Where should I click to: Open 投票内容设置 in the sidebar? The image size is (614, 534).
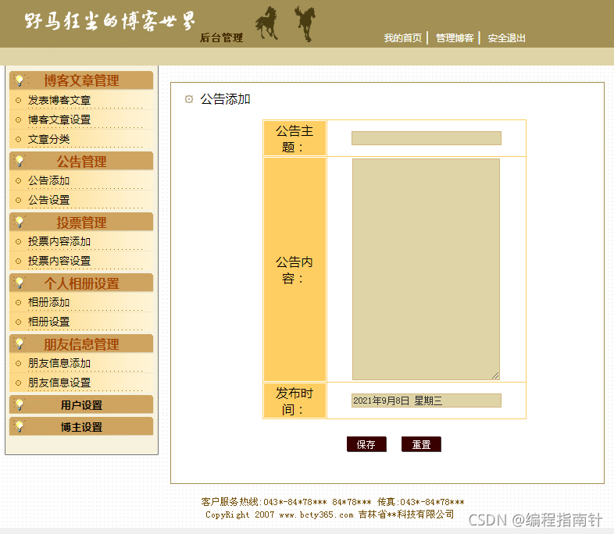[x=59, y=261]
